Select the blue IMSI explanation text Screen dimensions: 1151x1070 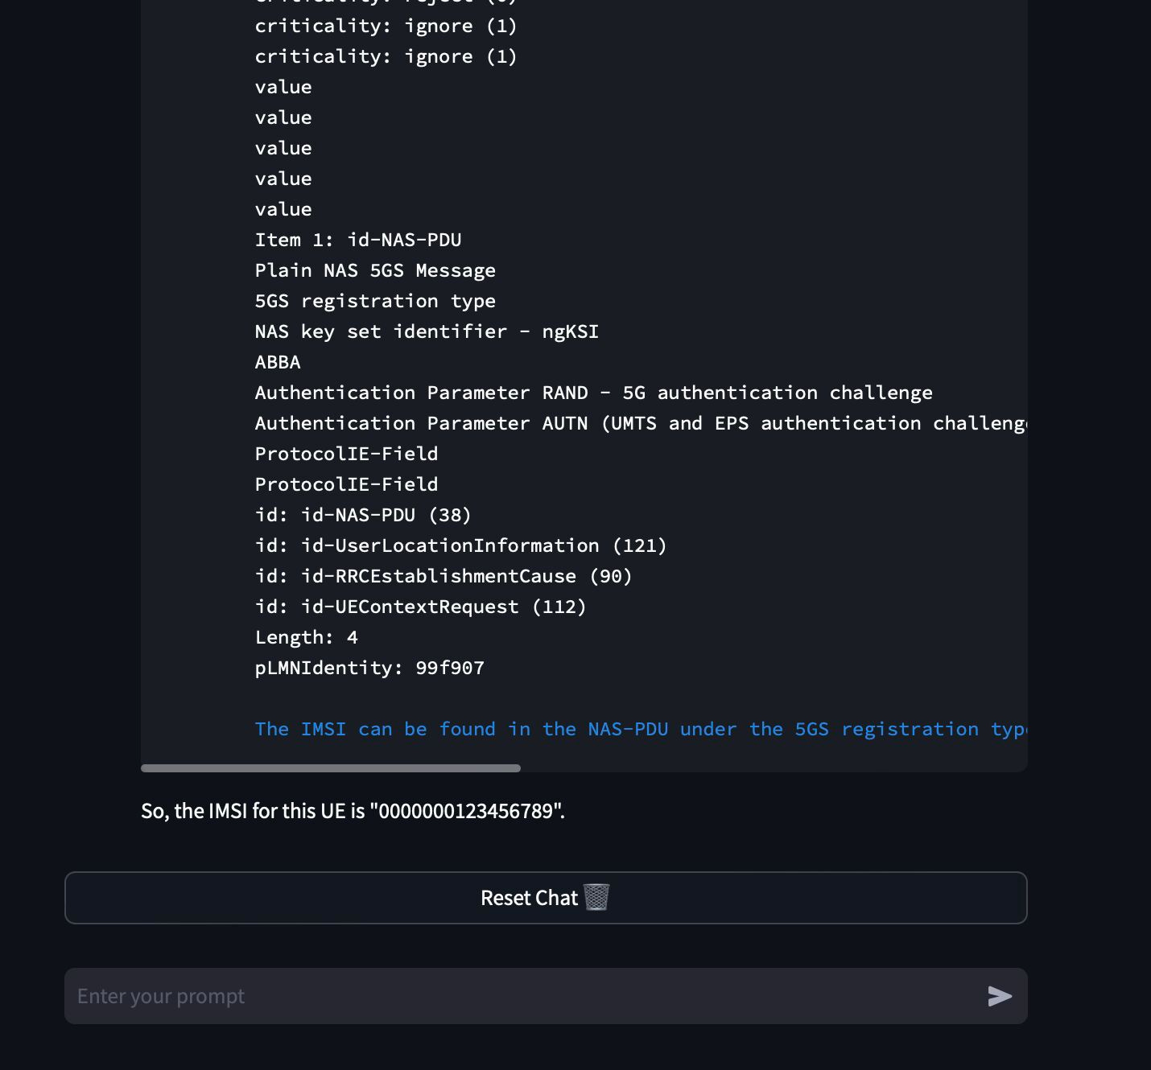[563, 729]
